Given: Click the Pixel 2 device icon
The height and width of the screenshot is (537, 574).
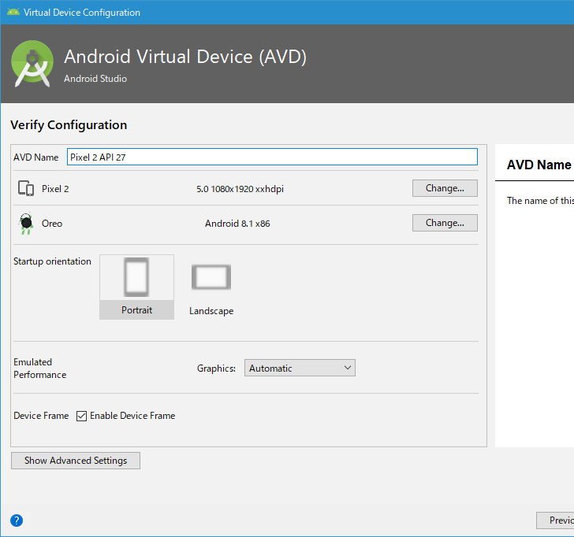Looking at the screenshot, I should pos(26,189).
